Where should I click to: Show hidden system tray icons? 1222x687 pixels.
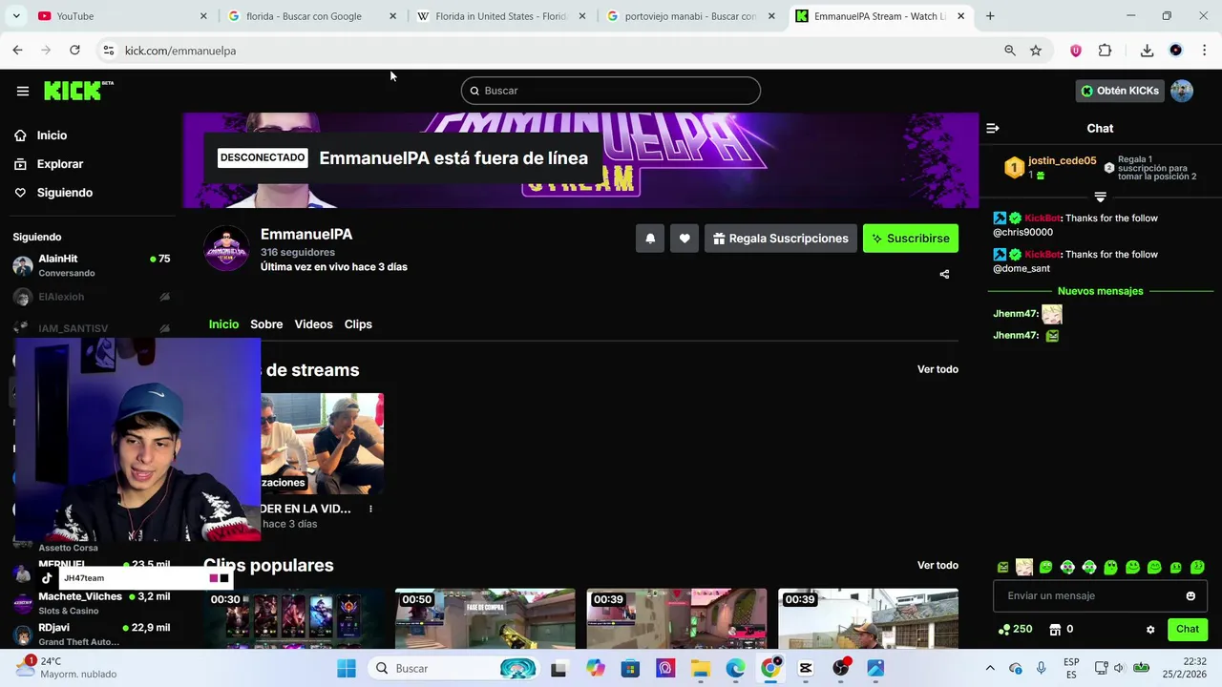[990, 668]
